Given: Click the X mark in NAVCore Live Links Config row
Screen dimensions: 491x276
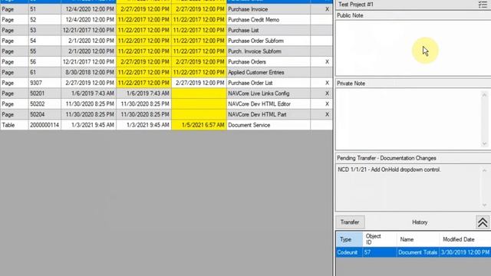Looking at the screenshot, I should coord(327,94).
